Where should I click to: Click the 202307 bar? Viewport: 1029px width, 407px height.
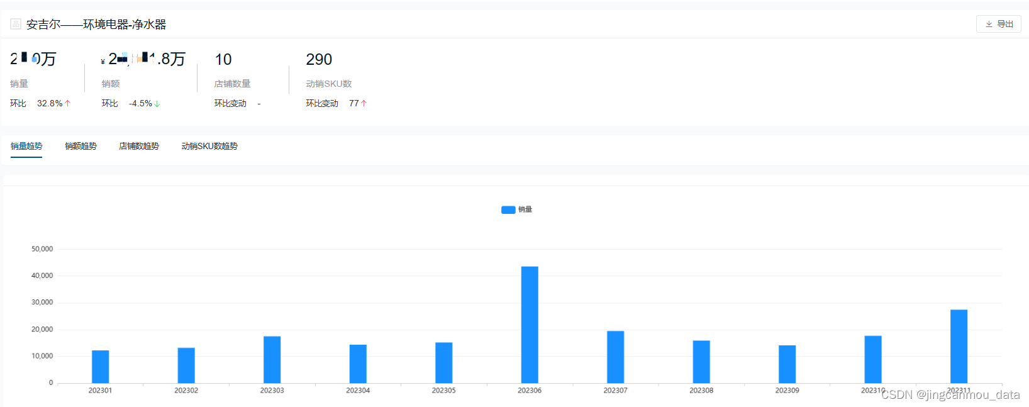615,357
